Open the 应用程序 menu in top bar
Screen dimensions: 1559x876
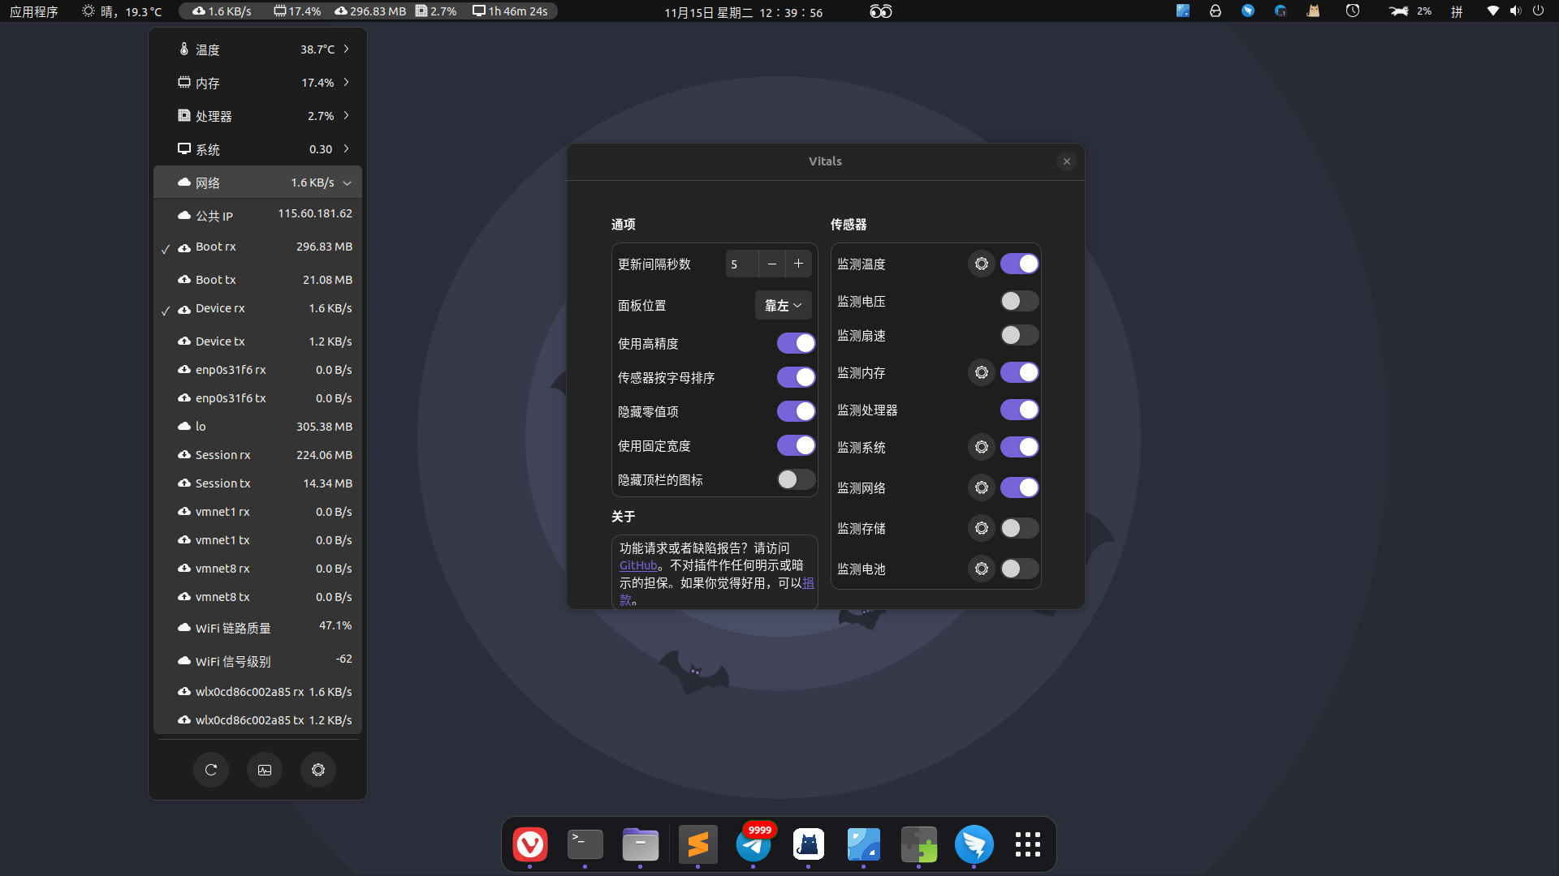33,11
